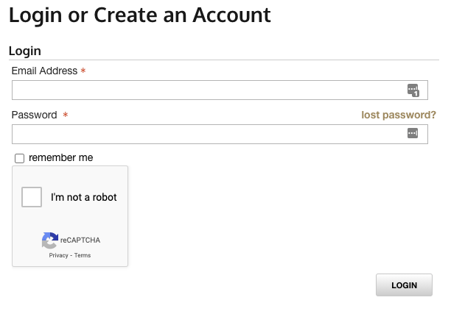The height and width of the screenshot is (325, 451).
Task: Open password manager icon in Email field
Action: pyautogui.click(x=413, y=90)
